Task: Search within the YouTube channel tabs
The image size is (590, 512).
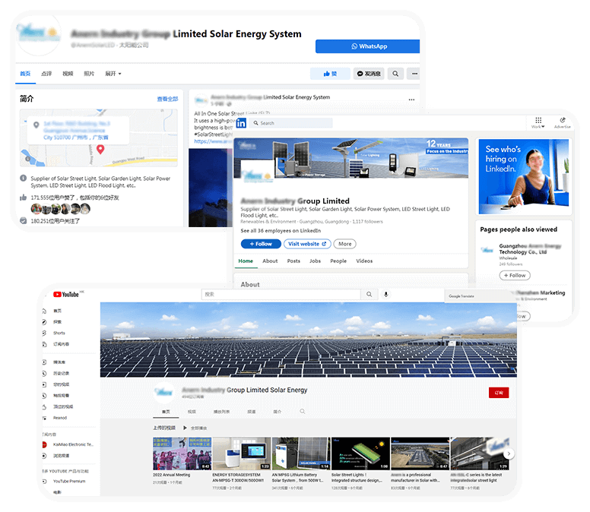Action: [x=303, y=411]
